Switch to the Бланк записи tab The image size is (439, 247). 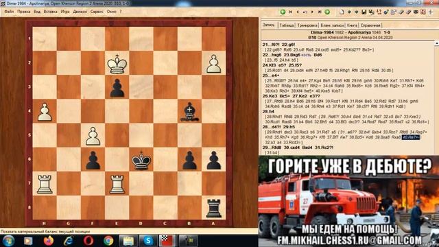332,25
